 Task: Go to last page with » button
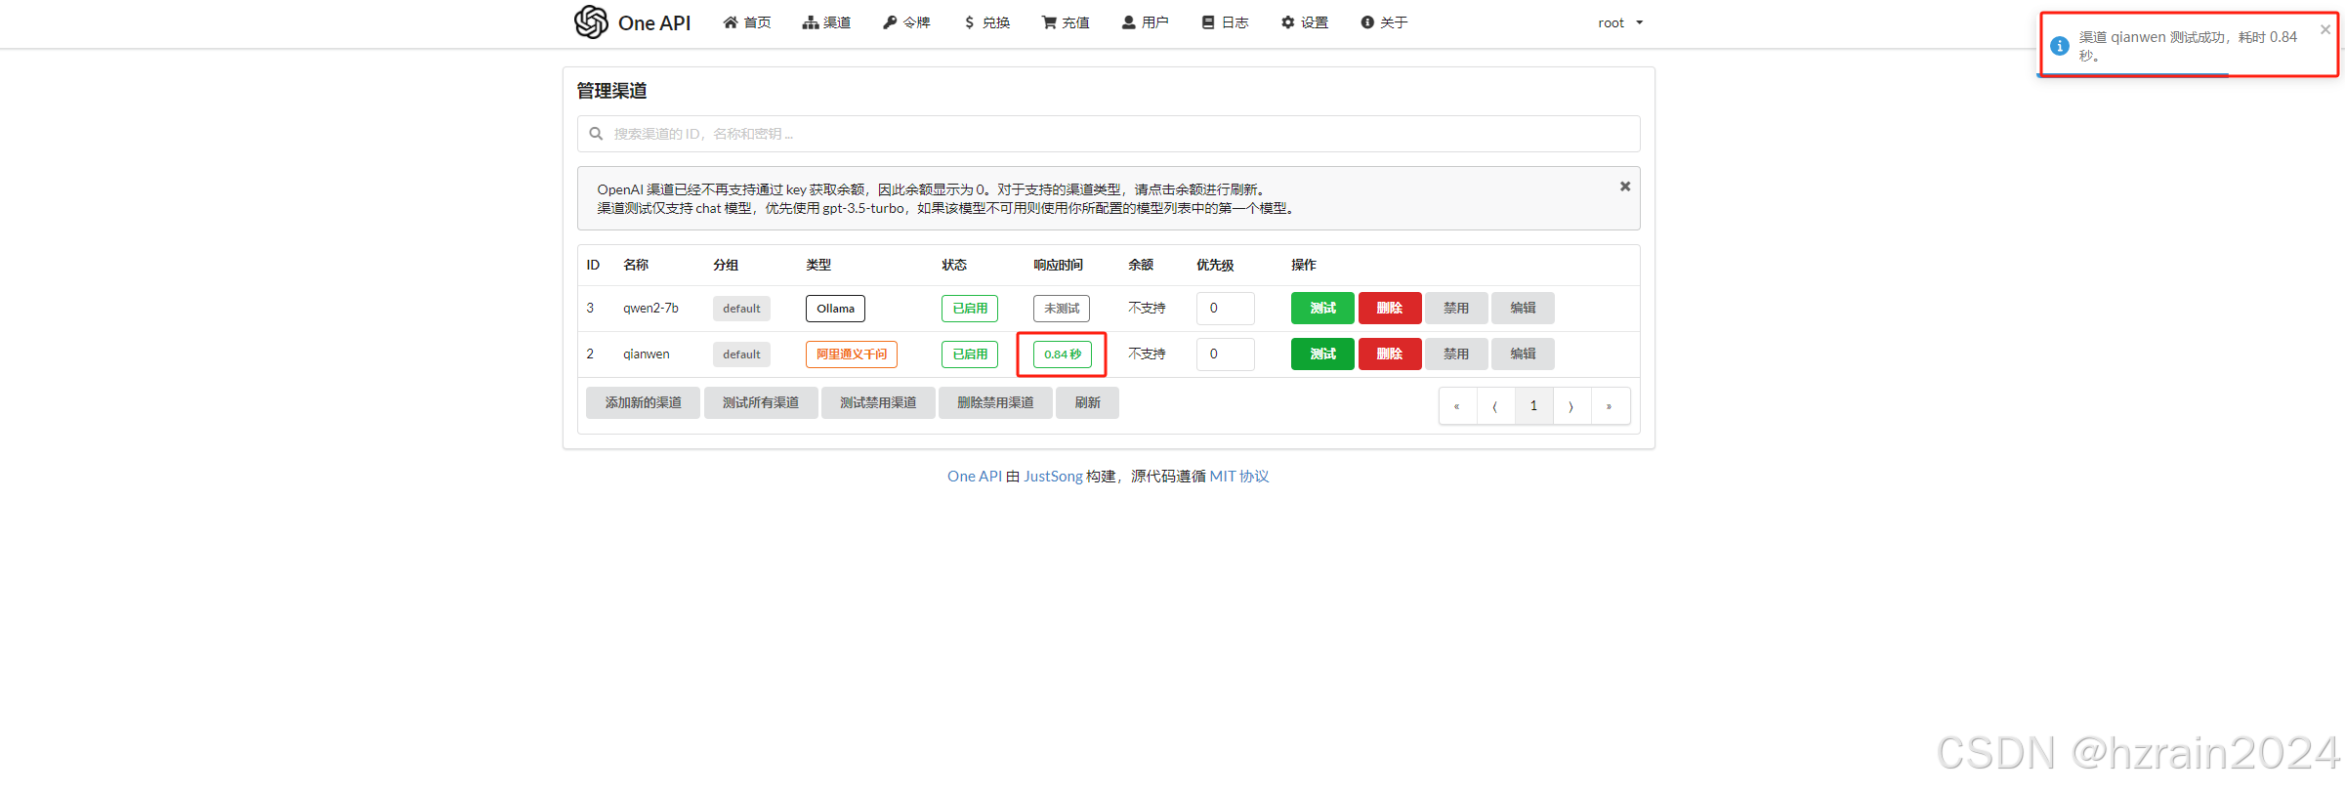click(1610, 406)
